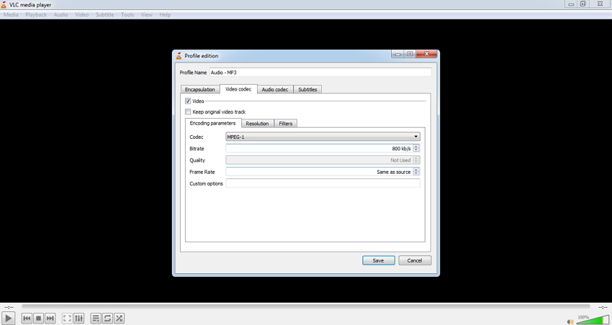Screen dimensions: 612x325
Task: Cancel the profile edition dialog
Action: point(415,260)
